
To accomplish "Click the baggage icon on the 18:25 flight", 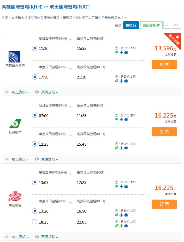I will (x=126, y=226).
